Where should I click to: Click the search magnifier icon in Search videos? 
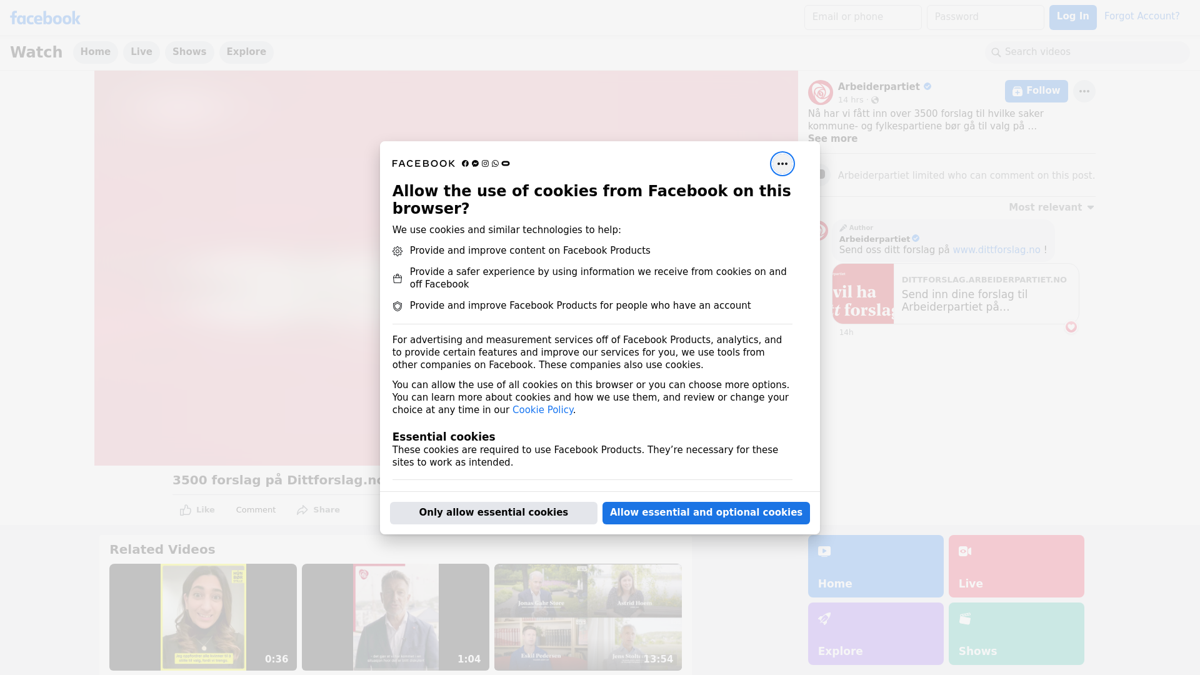996,52
